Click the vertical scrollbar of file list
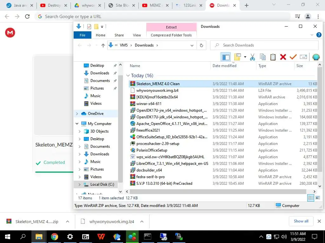The height and width of the screenshot is (243, 325). click(319, 120)
